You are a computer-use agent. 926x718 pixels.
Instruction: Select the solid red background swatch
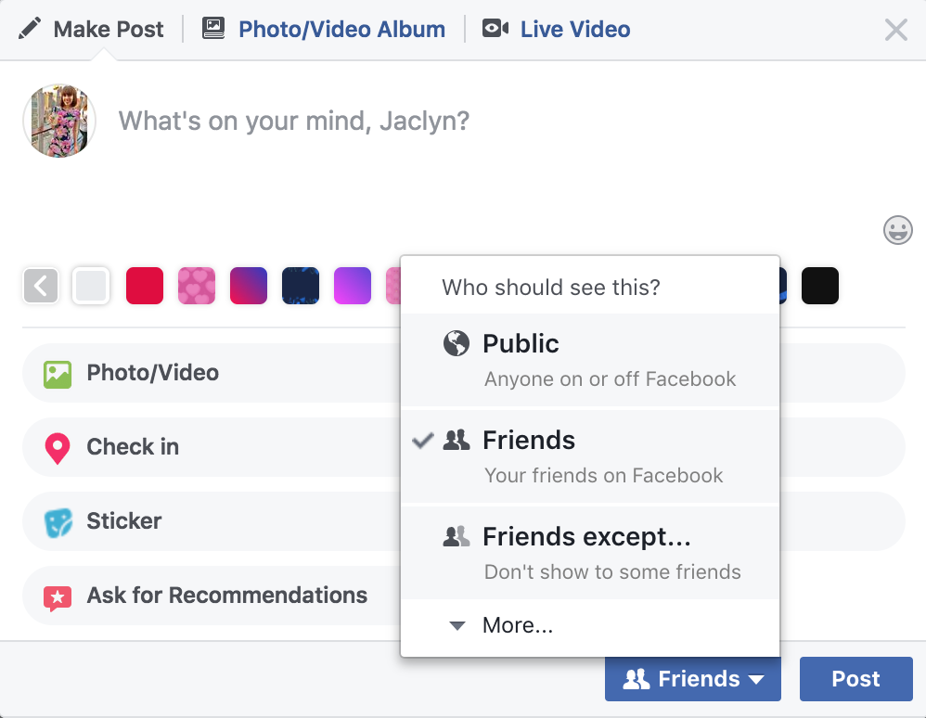point(145,286)
